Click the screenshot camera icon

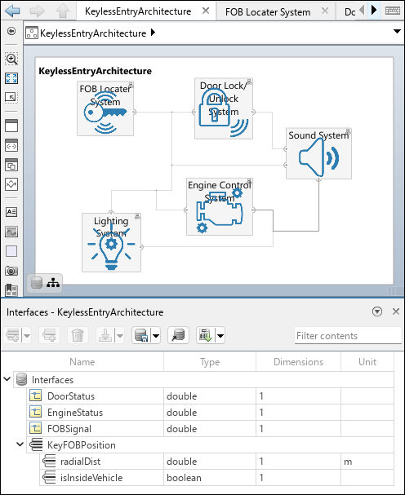click(11, 271)
